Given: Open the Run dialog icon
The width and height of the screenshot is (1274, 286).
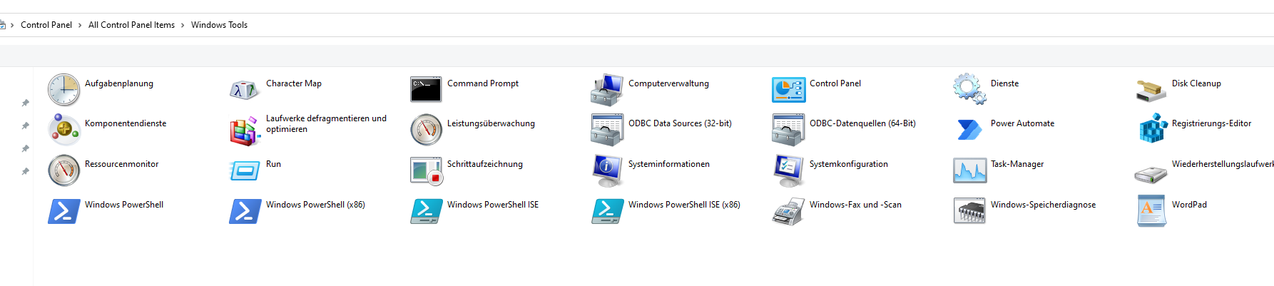Looking at the screenshot, I should pos(245,170).
